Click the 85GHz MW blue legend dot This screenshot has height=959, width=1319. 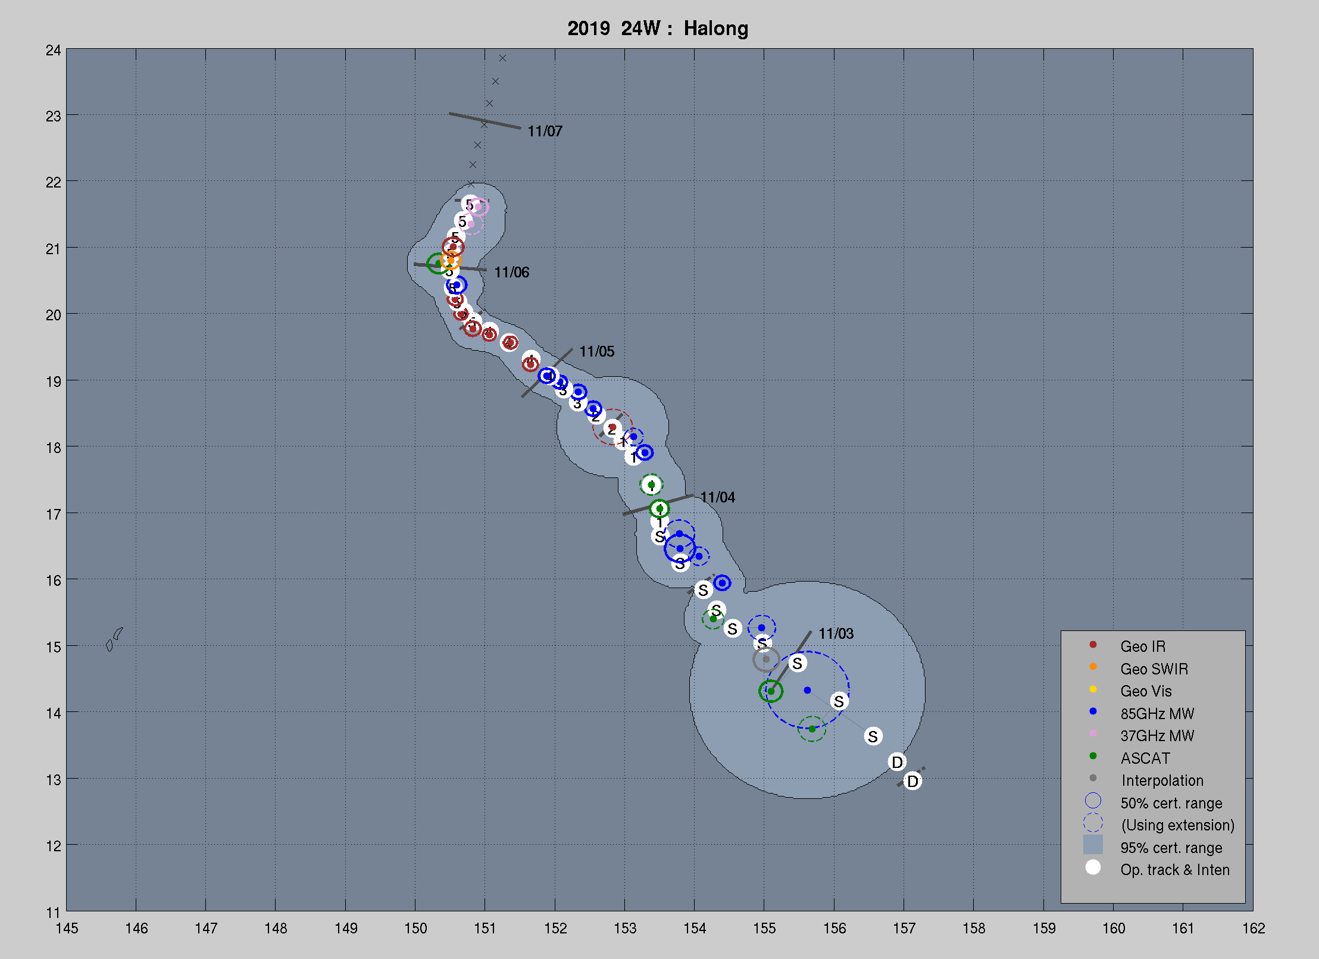coord(1093,711)
